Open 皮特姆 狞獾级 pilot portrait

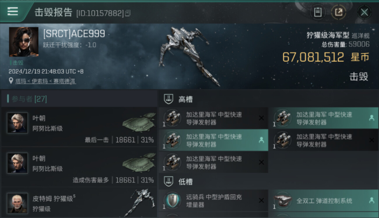[17, 203]
